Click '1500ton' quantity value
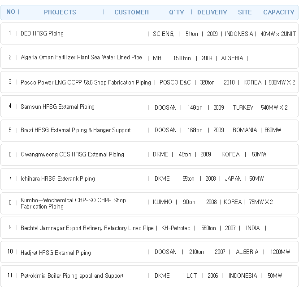Viewport: 299px width, 289px height. [x=182, y=58]
